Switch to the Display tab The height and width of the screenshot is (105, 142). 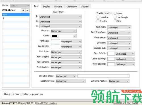(47, 7)
